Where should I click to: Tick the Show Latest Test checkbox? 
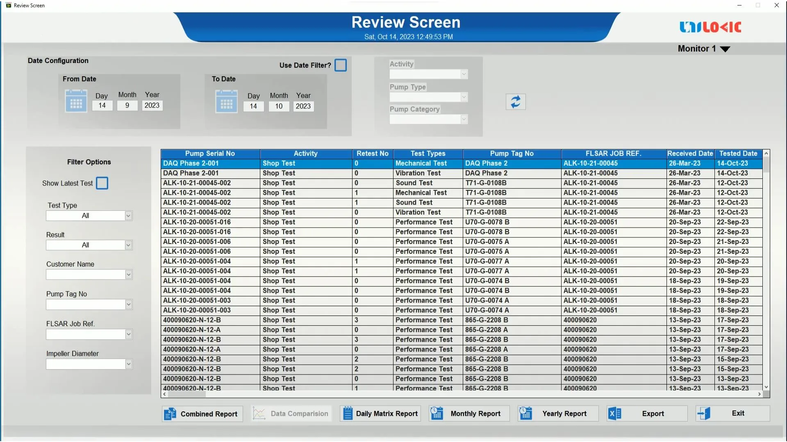click(x=102, y=183)
